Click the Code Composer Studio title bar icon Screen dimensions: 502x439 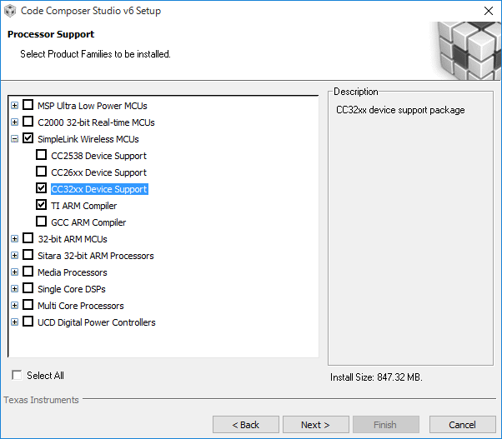point(10,11)
